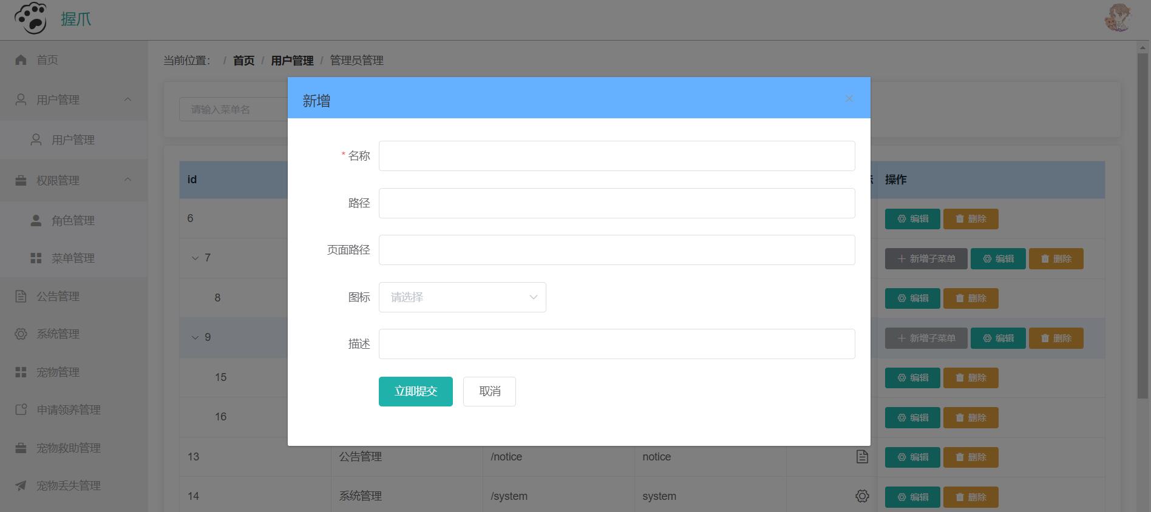The height and width of the screenshot is (512, 1151).
Task: Click 编辑 button in row 8
Action: click(x=912, y=298)
